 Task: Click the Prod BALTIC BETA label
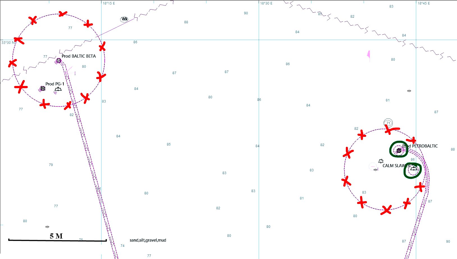click(79, 56)
